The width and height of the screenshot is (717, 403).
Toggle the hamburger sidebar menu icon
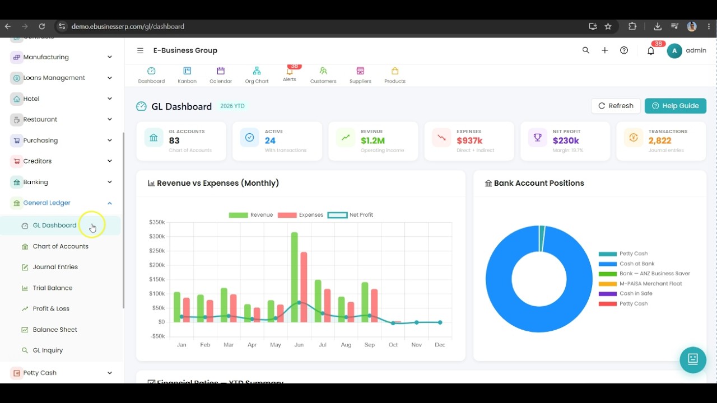(x=140, y=50)
